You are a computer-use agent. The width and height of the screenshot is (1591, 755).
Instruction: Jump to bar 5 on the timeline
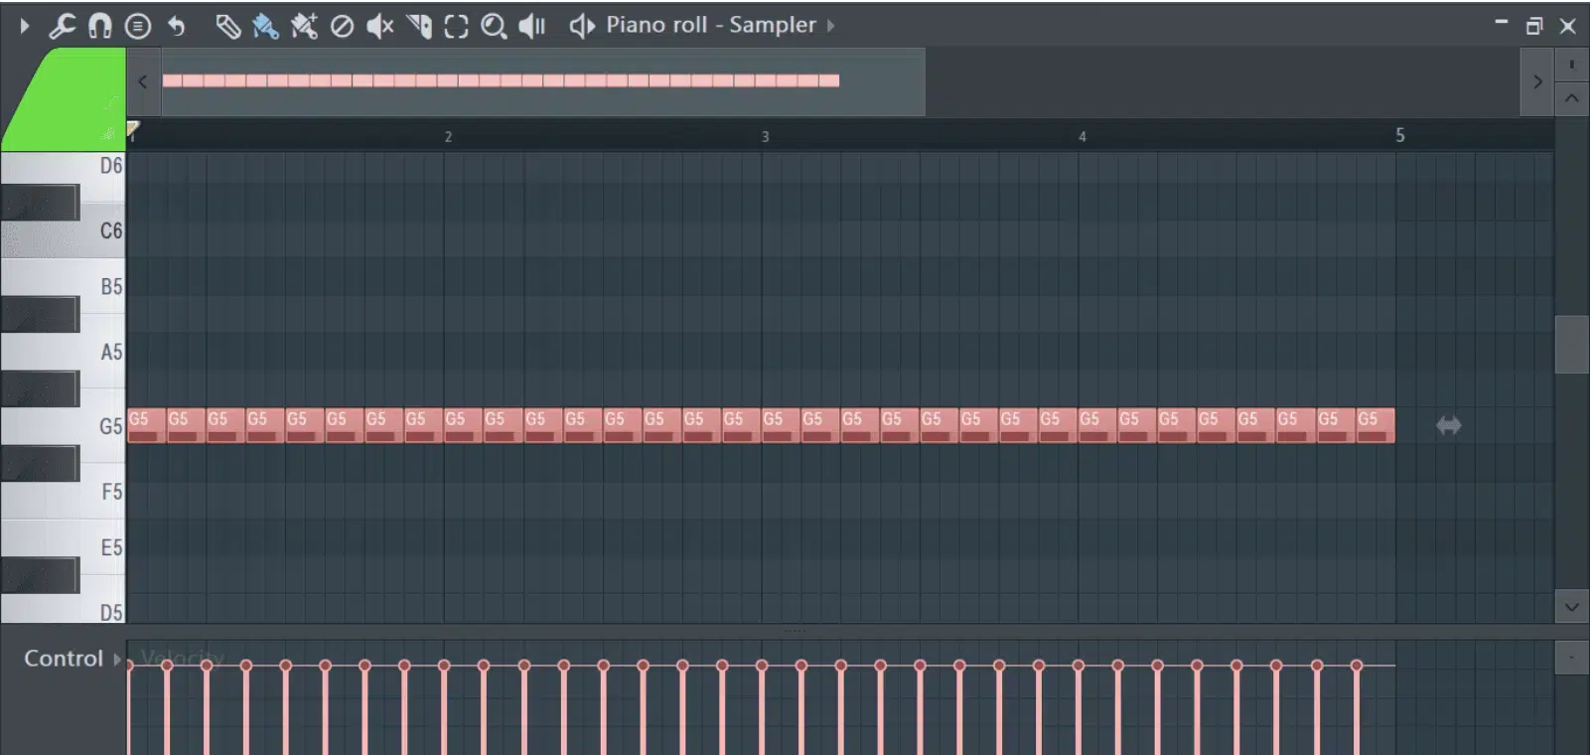1400,135
